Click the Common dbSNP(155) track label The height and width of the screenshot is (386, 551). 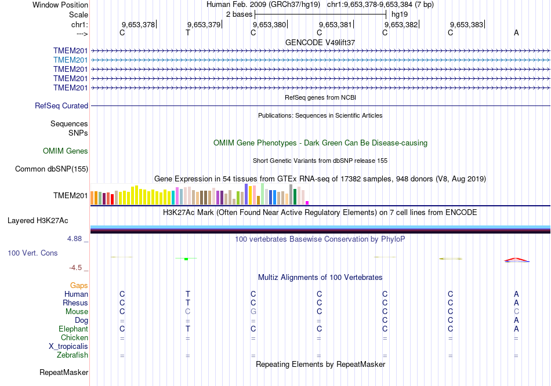tap(52, 169)
